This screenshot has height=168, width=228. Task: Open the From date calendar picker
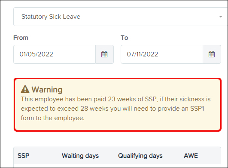pos(104,54)
